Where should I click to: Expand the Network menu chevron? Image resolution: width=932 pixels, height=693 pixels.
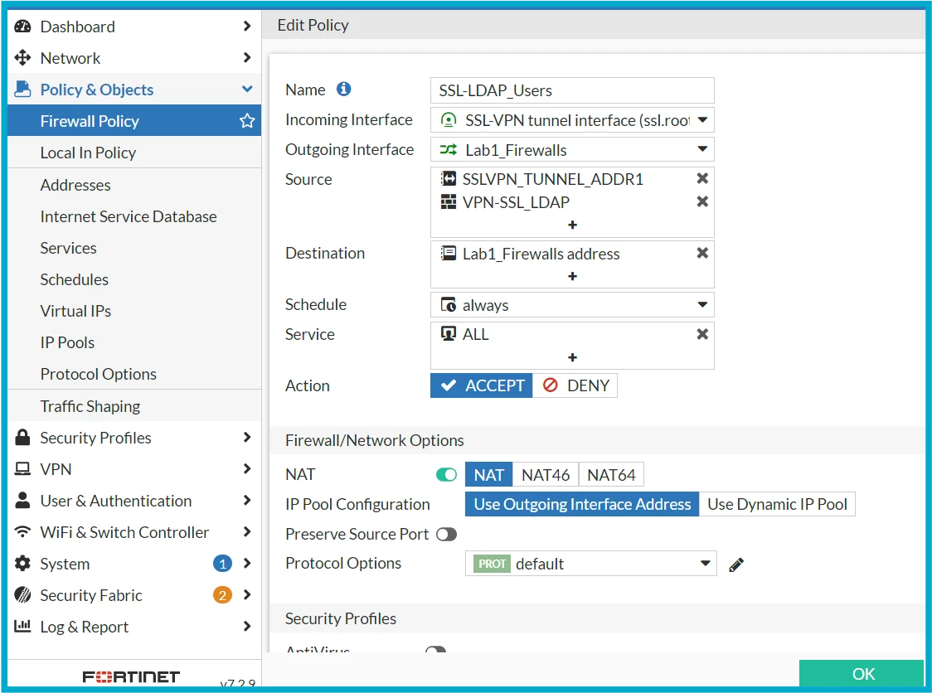[x=247, y=58]
